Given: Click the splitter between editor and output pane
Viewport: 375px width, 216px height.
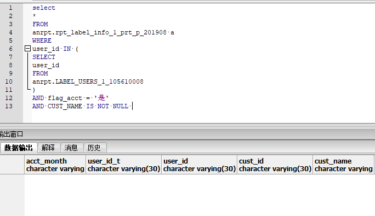Looking at the screenshot, I should tap(187, 126).
